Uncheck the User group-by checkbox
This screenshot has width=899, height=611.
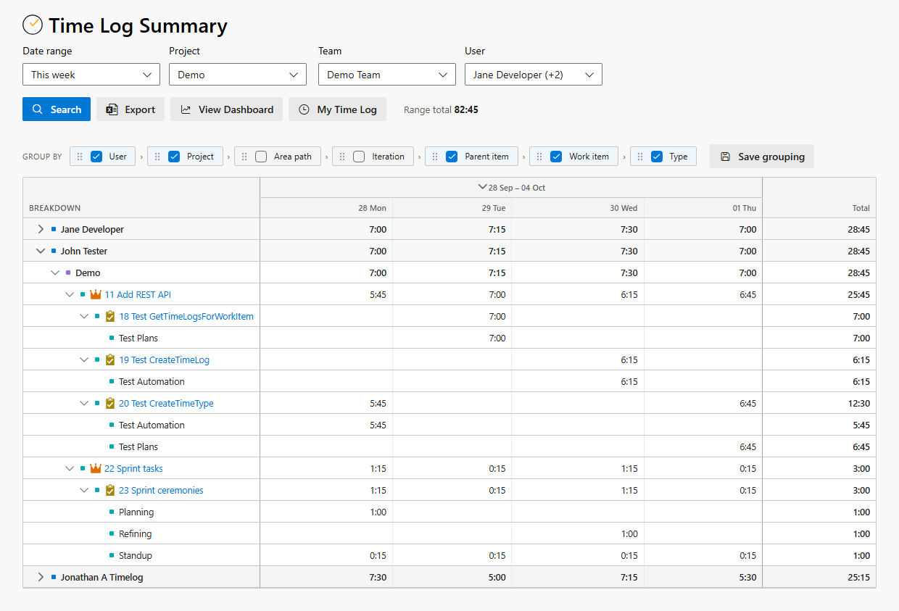96,157
